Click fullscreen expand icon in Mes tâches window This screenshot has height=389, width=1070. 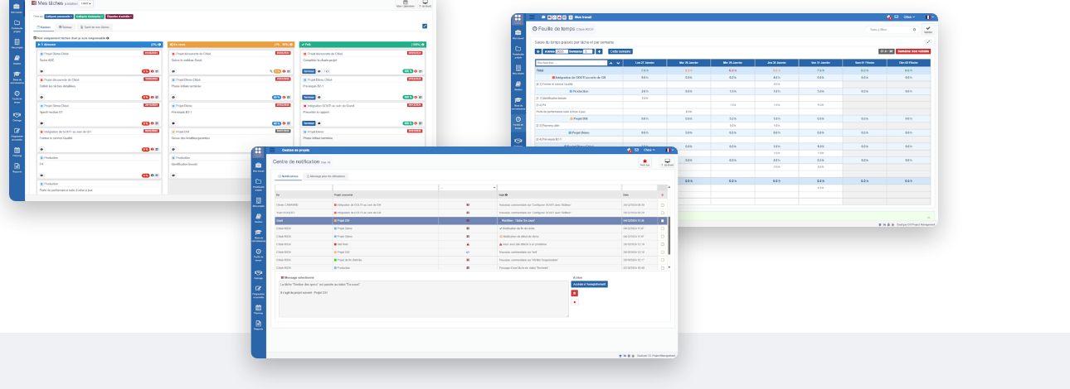click(425, 26)
